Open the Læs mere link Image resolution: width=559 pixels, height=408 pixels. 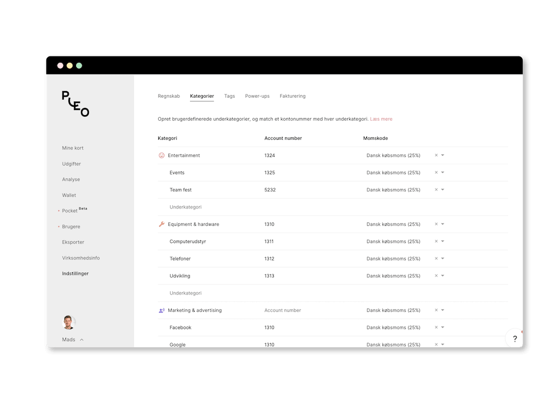[x=381, y=119]
